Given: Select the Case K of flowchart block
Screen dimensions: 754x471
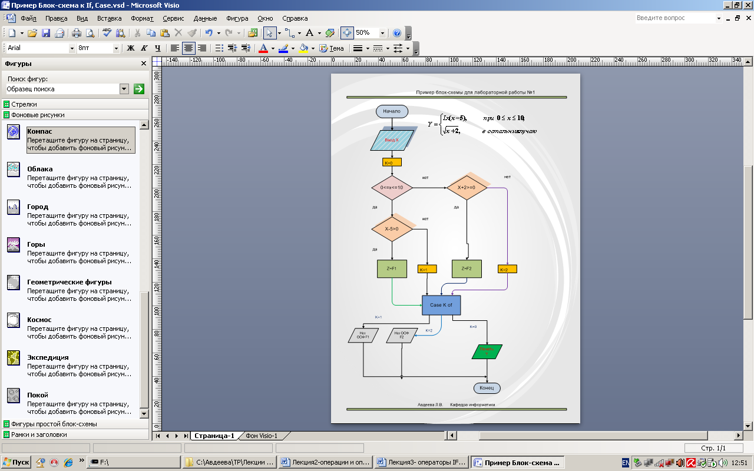Looking at the screenshot, I should (441, 305).
